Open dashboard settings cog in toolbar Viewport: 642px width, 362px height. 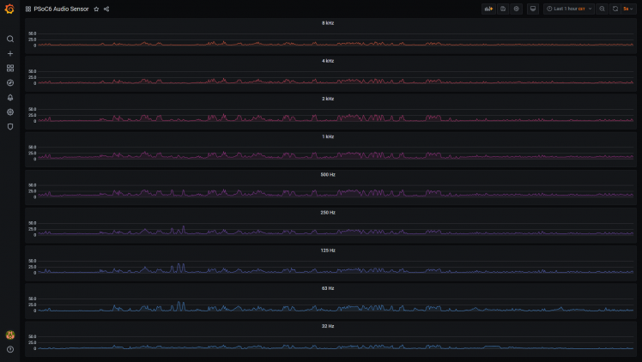click(x=517, y=9)
